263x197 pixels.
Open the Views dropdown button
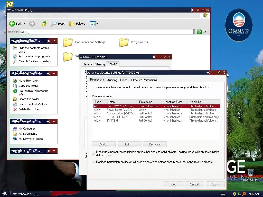pyautogui.click(x=94, y=24)
